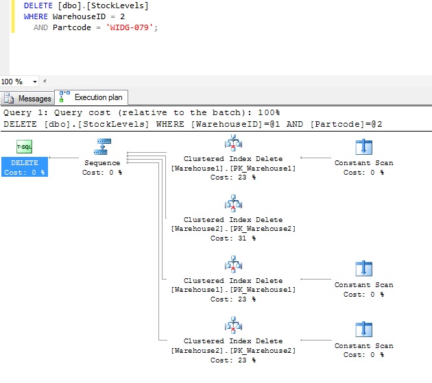The height and width of the screenshot is (383, 432).
Task: Select the Sequence operator icon
Action: tap(101, 146)
